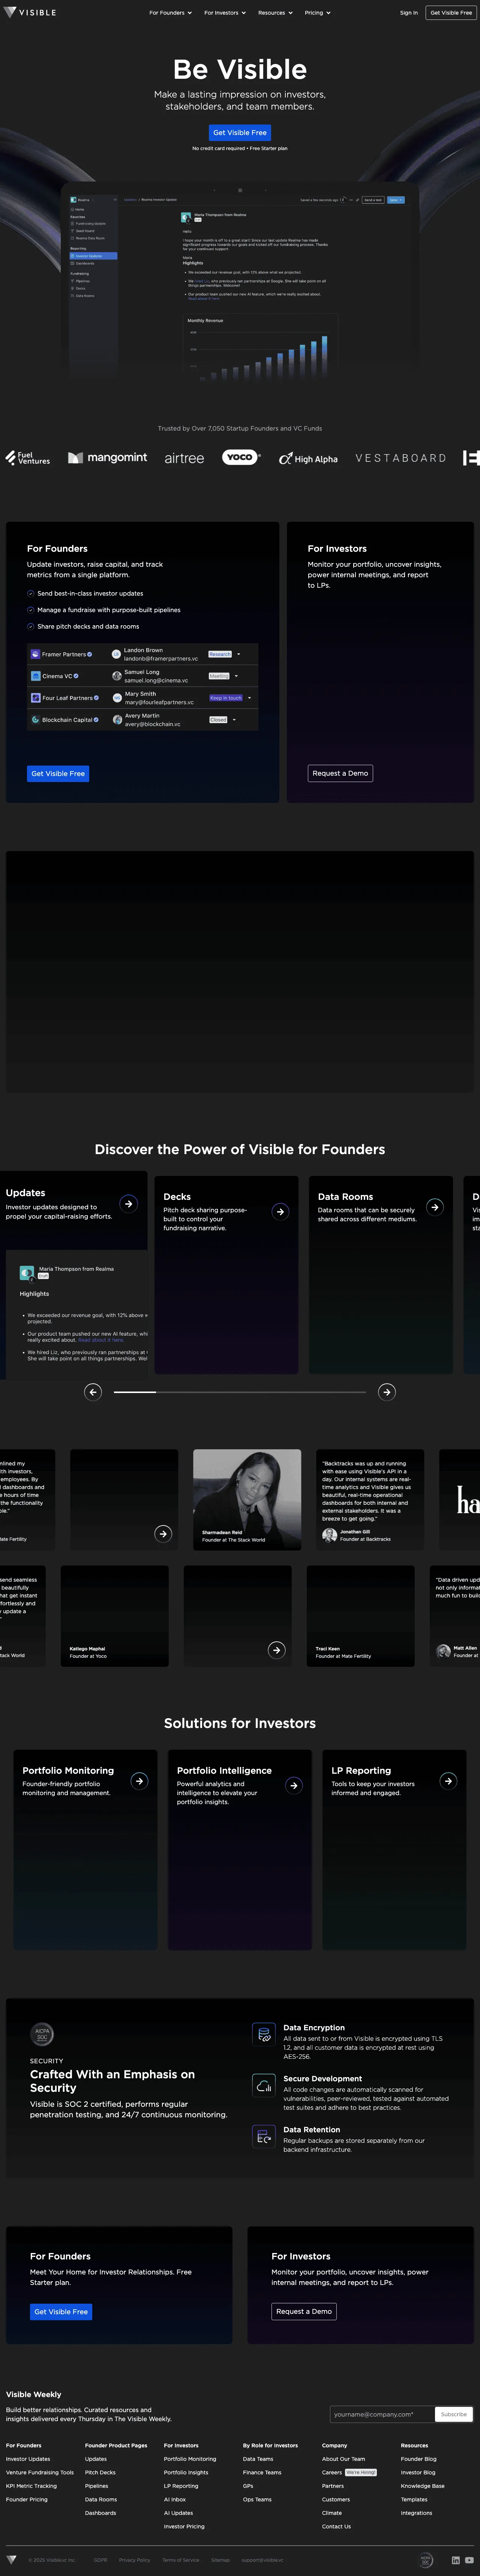Go to previous slide in founders carousel
Screen dimensions: 480x2576
93,1391
